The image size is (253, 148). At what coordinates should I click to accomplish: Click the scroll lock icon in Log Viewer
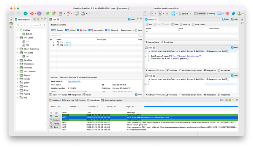230,100
